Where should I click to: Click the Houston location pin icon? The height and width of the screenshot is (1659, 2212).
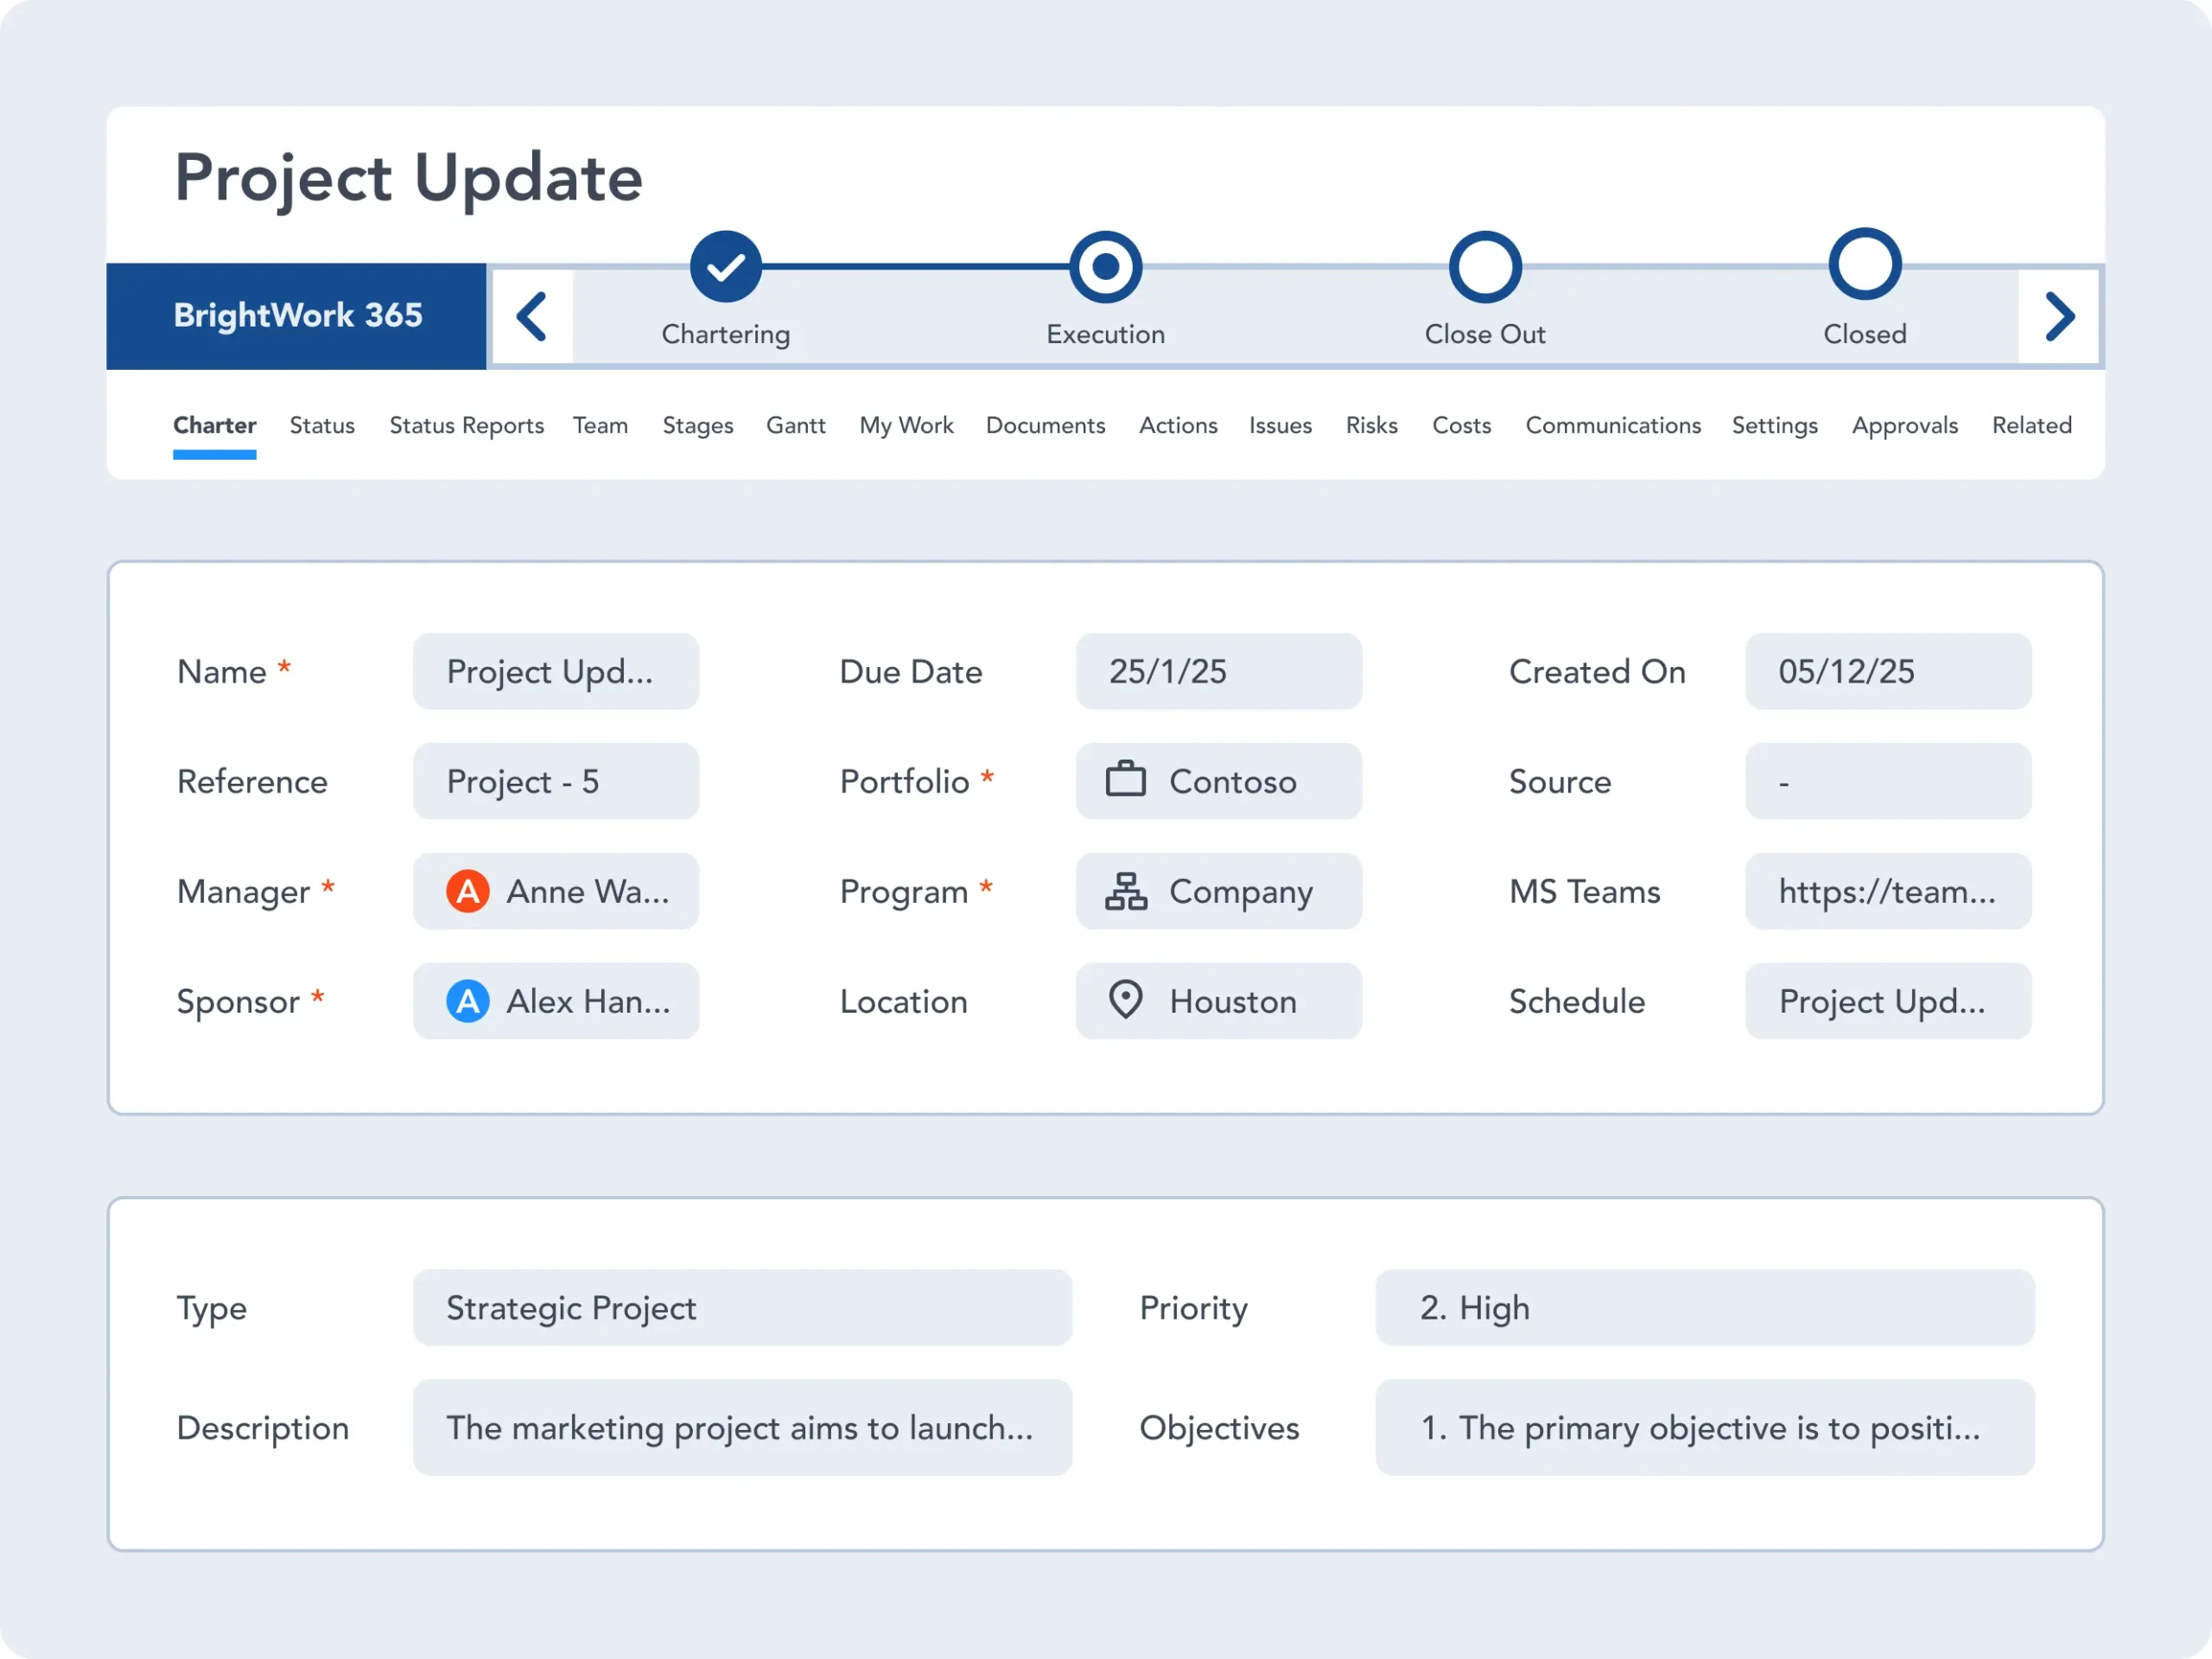pos(1125,999)
